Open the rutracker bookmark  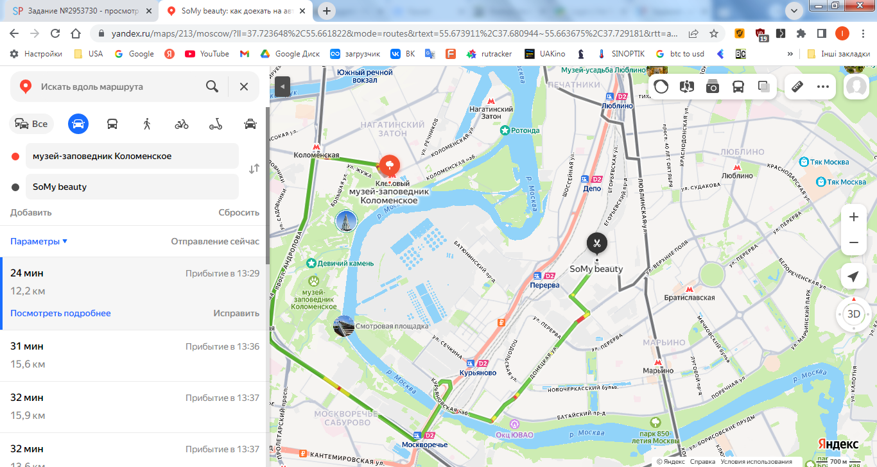[x=489, y=54]
